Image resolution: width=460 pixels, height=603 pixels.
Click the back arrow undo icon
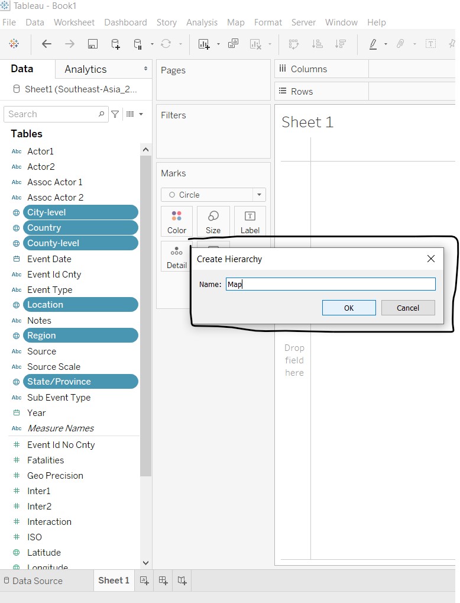[x=47, y=44]
